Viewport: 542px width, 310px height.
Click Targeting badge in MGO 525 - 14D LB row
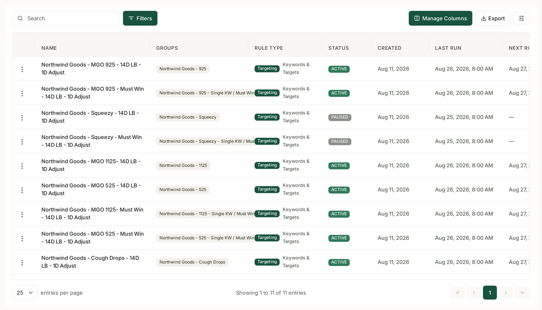click(267, 190)
